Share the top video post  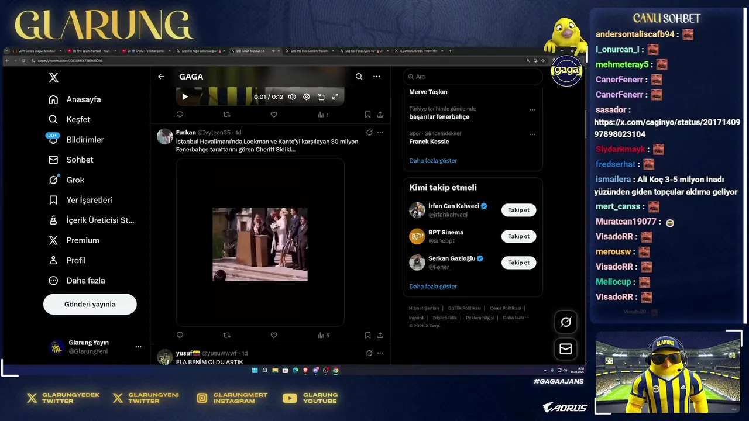(380, 115)
